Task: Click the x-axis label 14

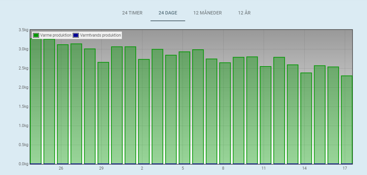Action: [304, 168]
